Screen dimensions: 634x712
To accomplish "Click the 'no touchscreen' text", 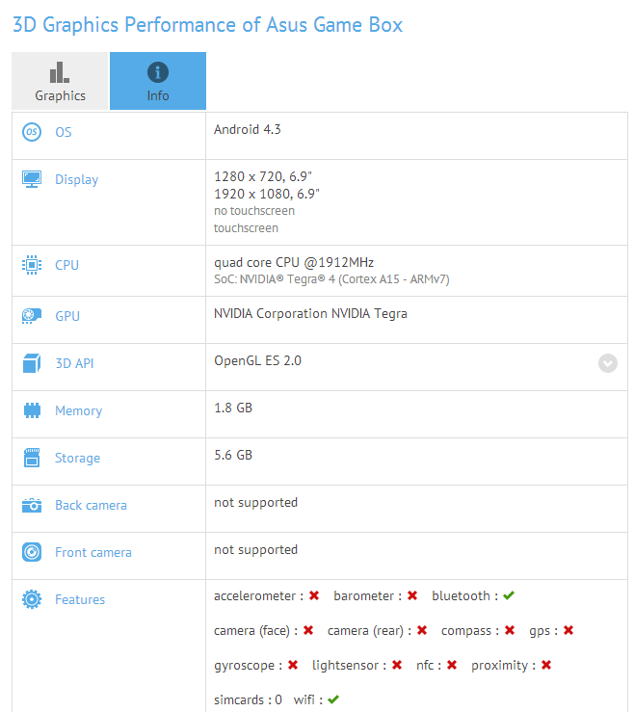I will pyautogui.click(x=254, y=211).
